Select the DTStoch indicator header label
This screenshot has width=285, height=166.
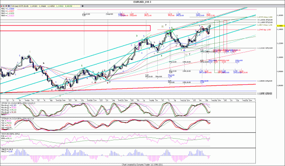(x=17, y=119)
